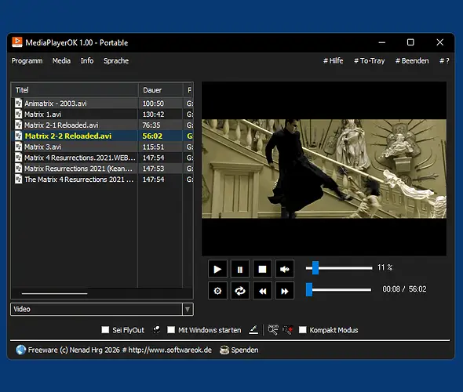
Task: Open the Sprache menu
Action: (116, 61)
